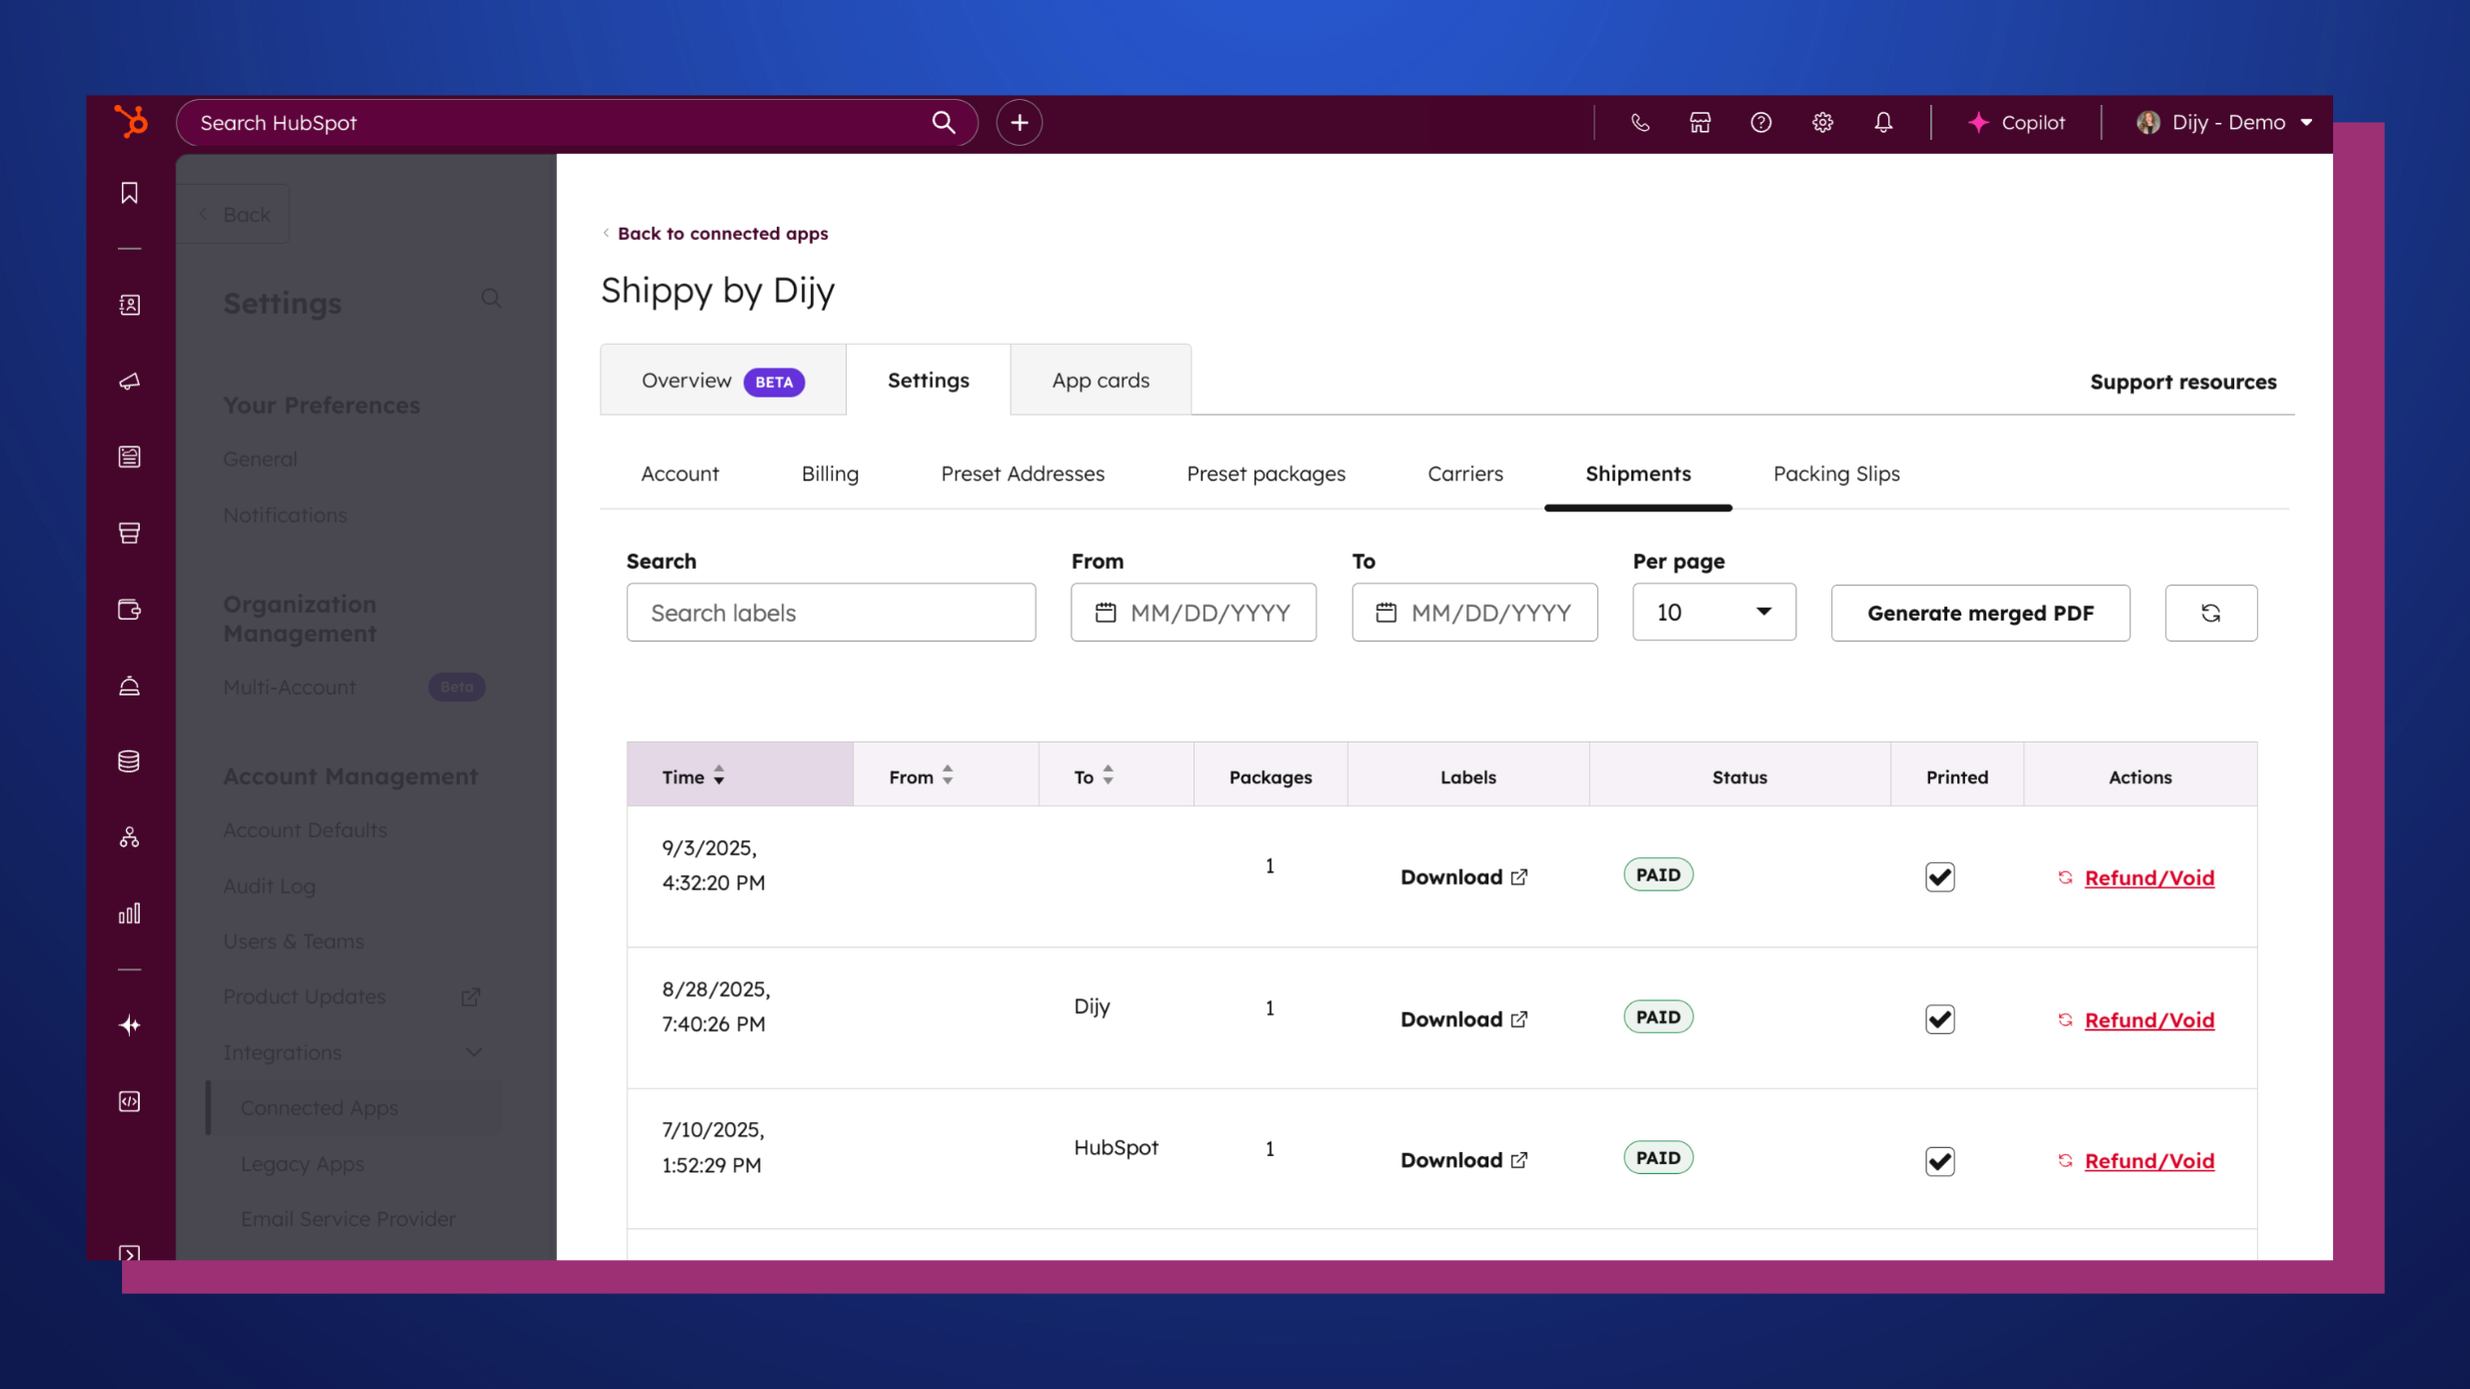
Task: Click the Generate merged PDF button
Action: pos(1980,613)
